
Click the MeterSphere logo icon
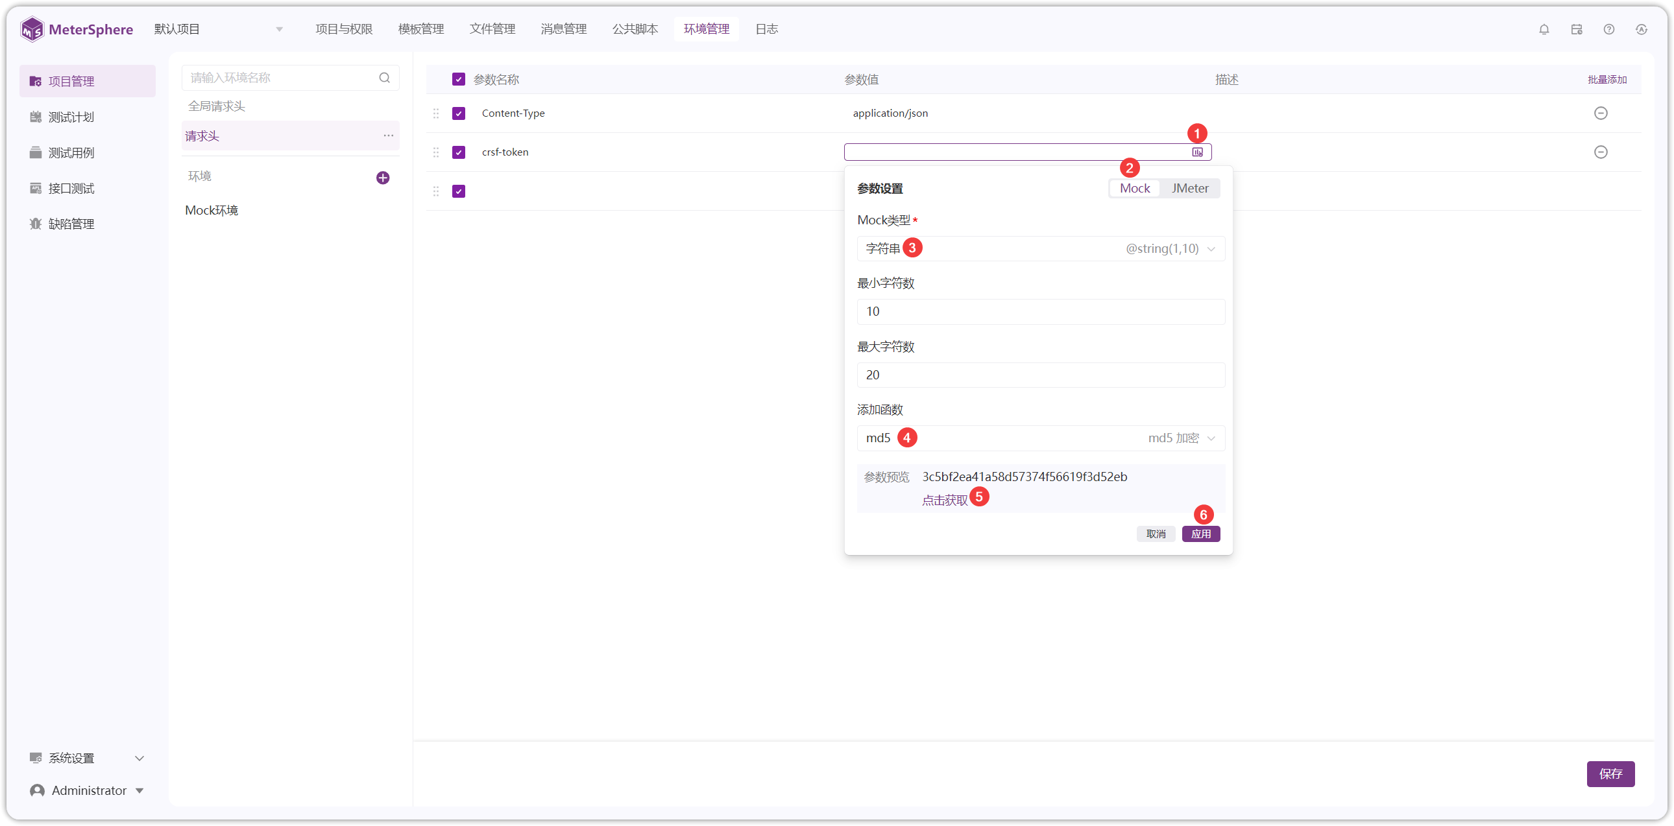(x=32, y=29)
